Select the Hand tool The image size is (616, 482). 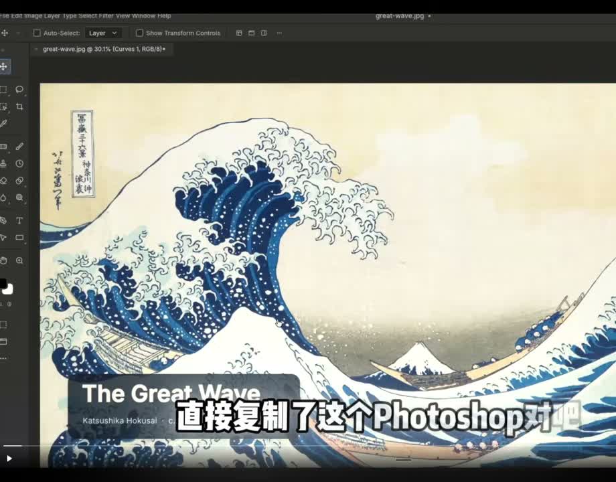pyautogui.click(x=3, y=260)
